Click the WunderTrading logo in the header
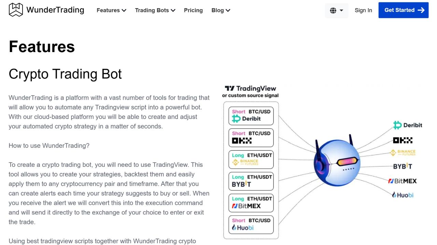 pyautogui.click(x=46, y=10)
